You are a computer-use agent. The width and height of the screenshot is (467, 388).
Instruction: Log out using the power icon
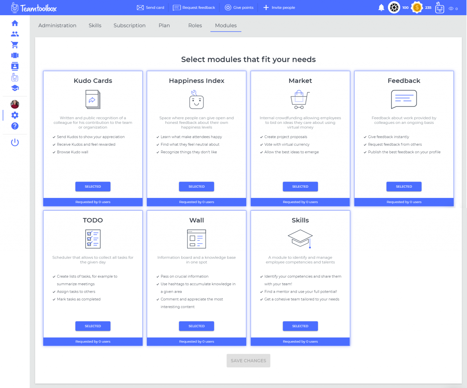pos(15,142)
